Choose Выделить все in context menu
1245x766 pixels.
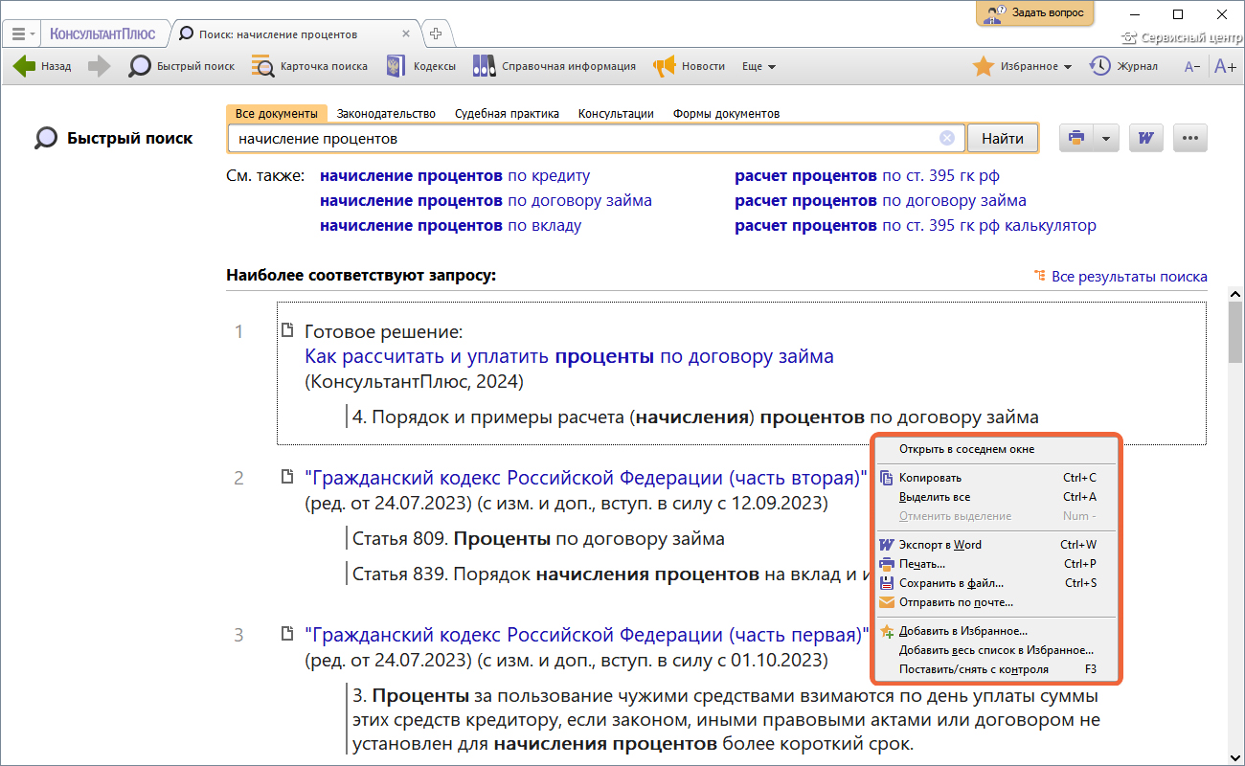click(x=996, y=497)
